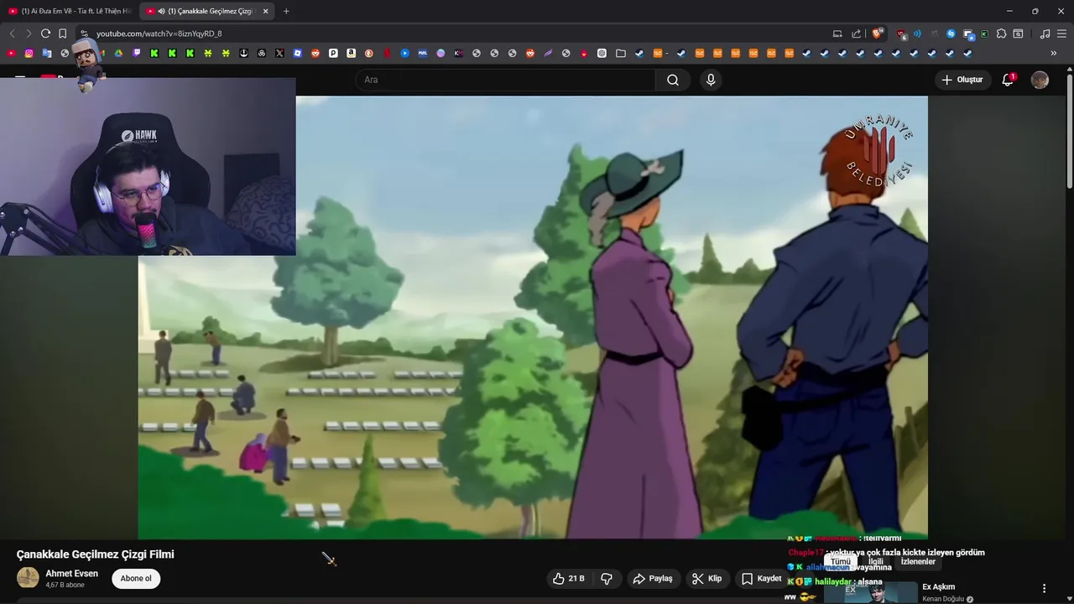
Task: Open the Roblox bookmark icon
Action: pos(298,53)
